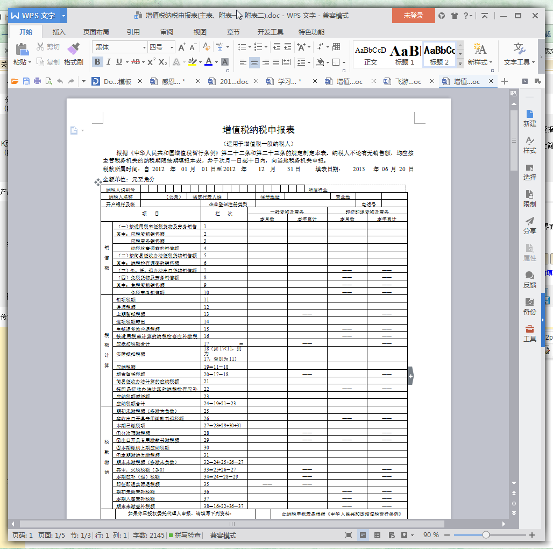553x549 pixels.
Task: Click 拼写检查 in the status bar
Action: (x=185, y=536)
